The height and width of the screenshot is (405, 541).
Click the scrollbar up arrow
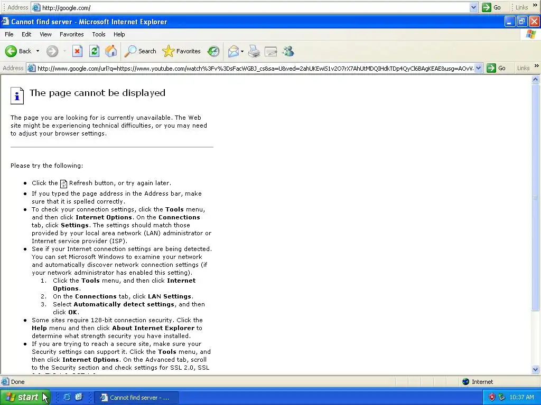point(535,80)
